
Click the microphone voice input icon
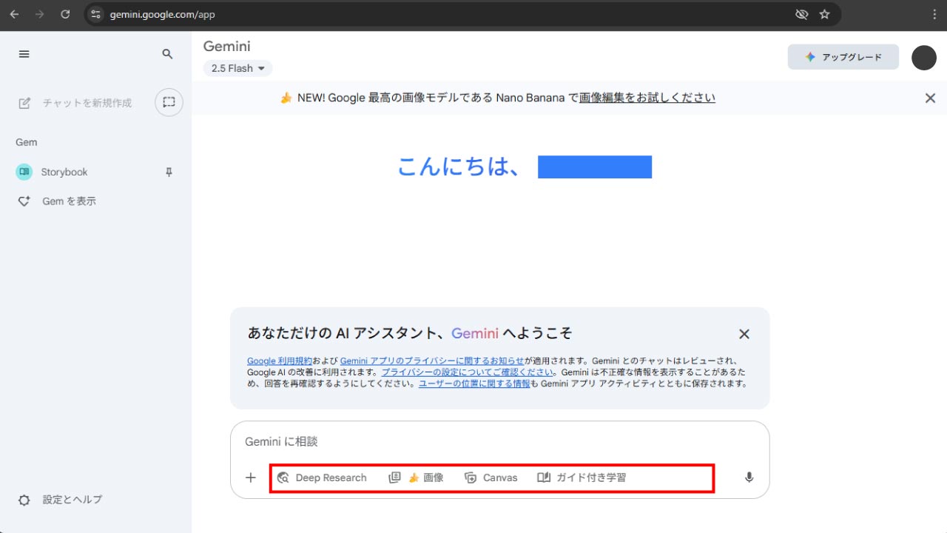coord(749,477)
